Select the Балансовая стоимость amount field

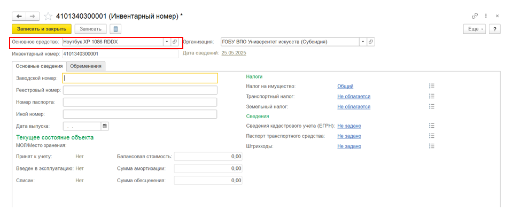[208, 157]
